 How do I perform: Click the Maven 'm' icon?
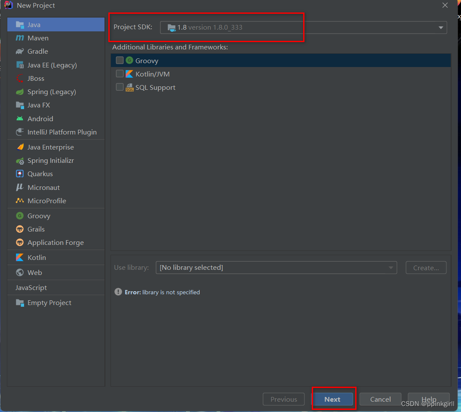pyautogui.click(x=20, y=38)
